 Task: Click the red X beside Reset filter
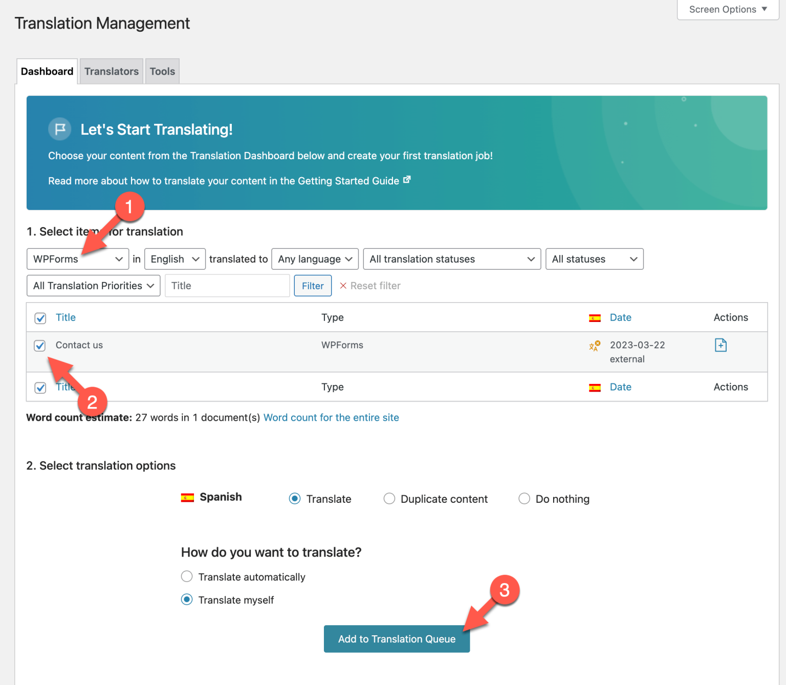[x=343, y=286]
